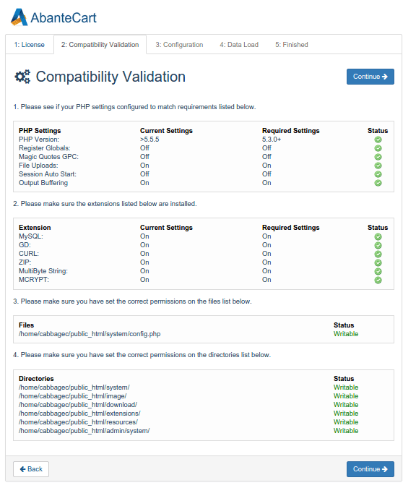Click the MultiByte String status check icon
This screenshot has height=488, width=403.
378,271
